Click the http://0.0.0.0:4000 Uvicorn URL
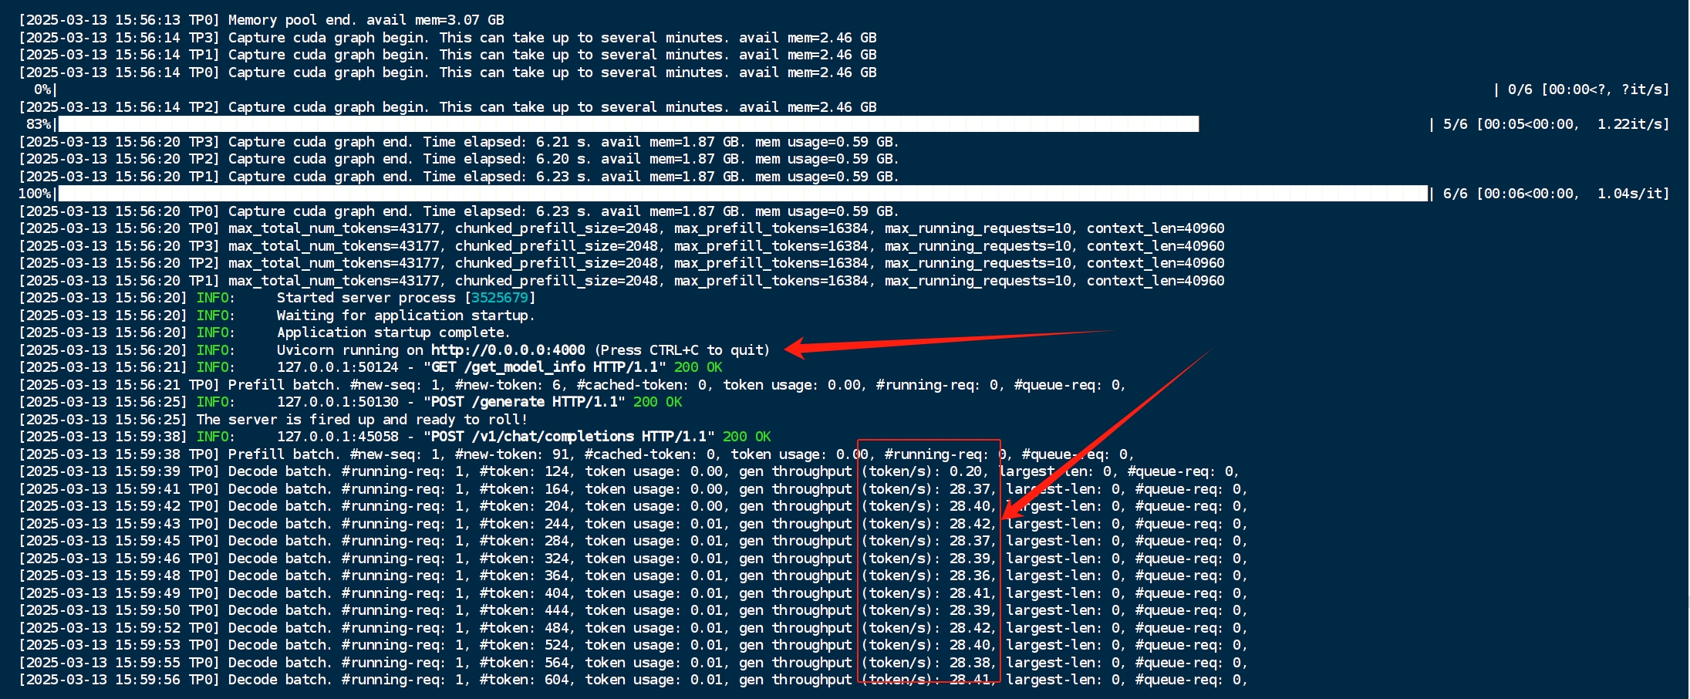The height and width of the screenshot is (699, 1690). (x=508, y=350)
